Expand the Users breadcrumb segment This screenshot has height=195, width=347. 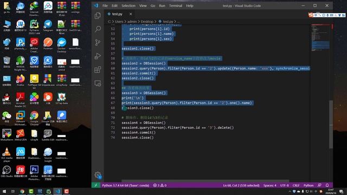(119, 22)
